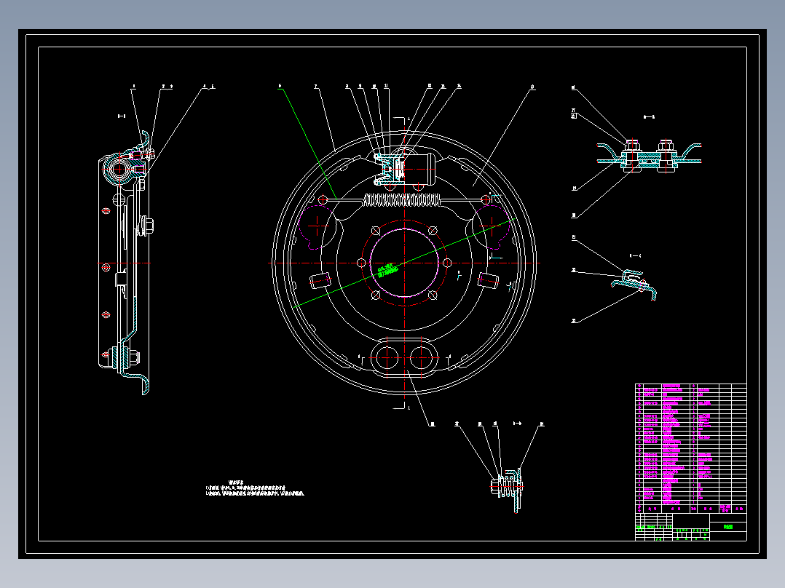The width and height of the screenshot is (785, 588).
Task: Select the bolted joint detail view at the top right
Action: tap(649, 156)
